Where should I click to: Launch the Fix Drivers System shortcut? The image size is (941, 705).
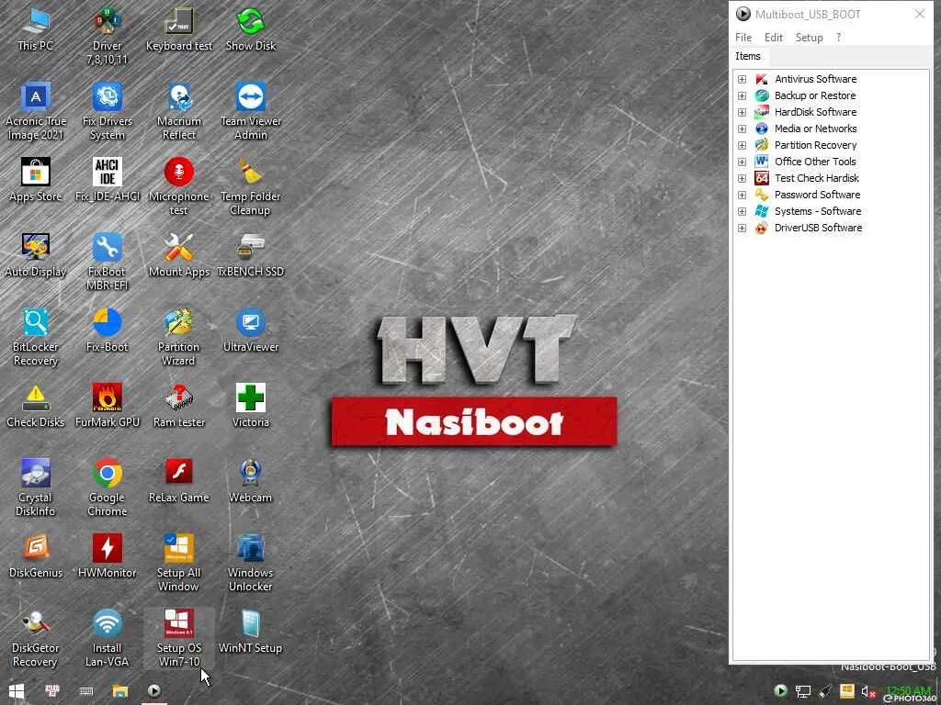tap(107, 112)
